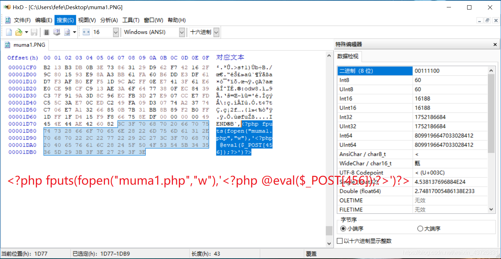
Task: Open the 窗口(W) menu
Action: click(x=154, y=20)
